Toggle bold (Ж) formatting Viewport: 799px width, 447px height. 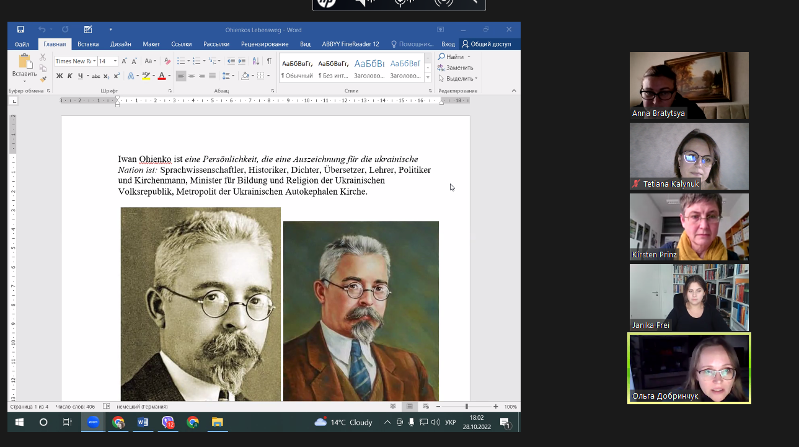[x=60, y=76]
